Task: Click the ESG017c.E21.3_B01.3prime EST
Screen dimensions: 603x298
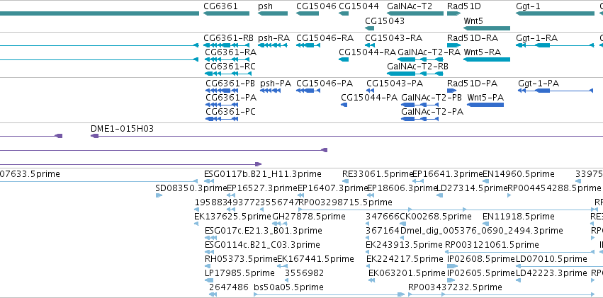Action: 211,238
